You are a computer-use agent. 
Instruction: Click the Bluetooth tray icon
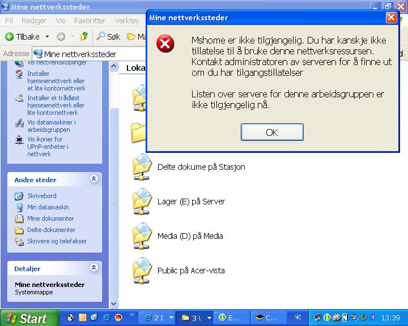click(x=373, y=318)
